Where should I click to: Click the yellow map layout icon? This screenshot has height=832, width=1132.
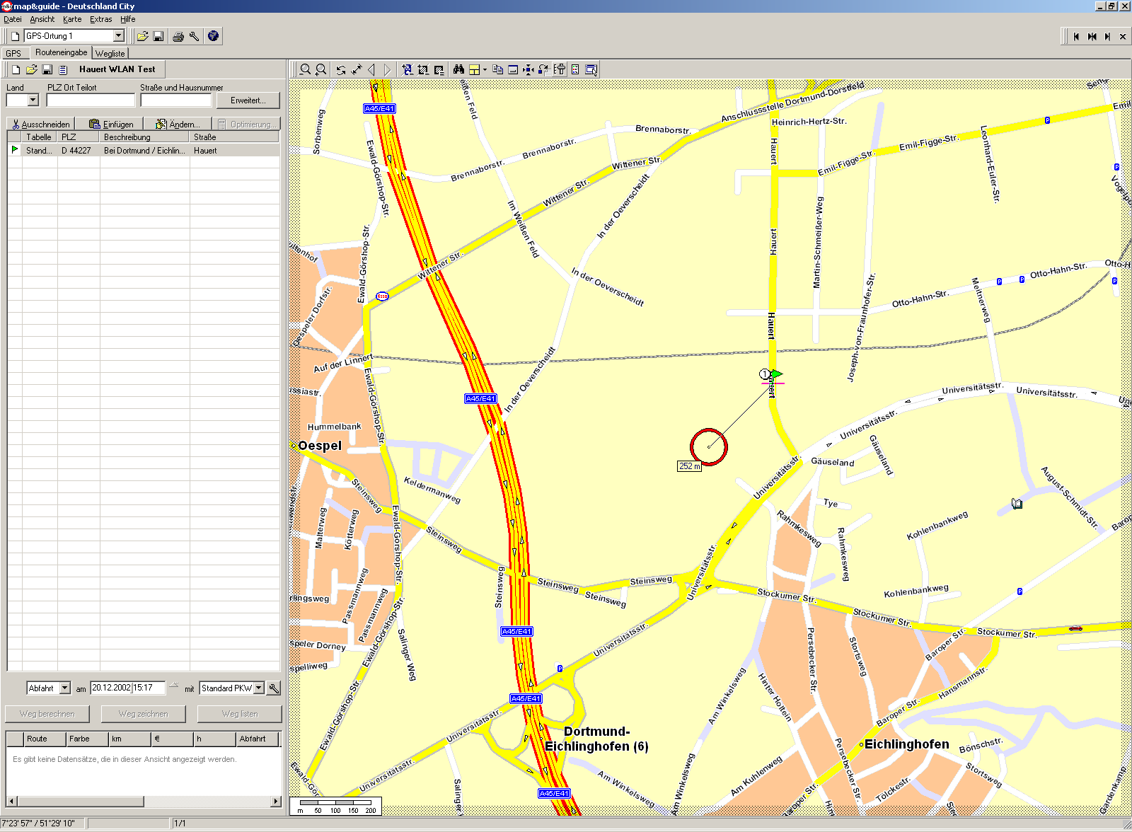pyautogui.click(x=475, y=69)
